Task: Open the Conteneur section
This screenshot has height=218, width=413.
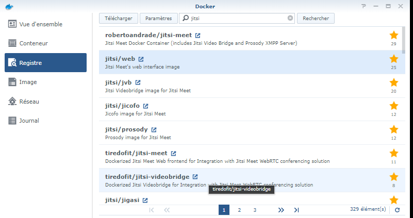Action: coord(45,43)
